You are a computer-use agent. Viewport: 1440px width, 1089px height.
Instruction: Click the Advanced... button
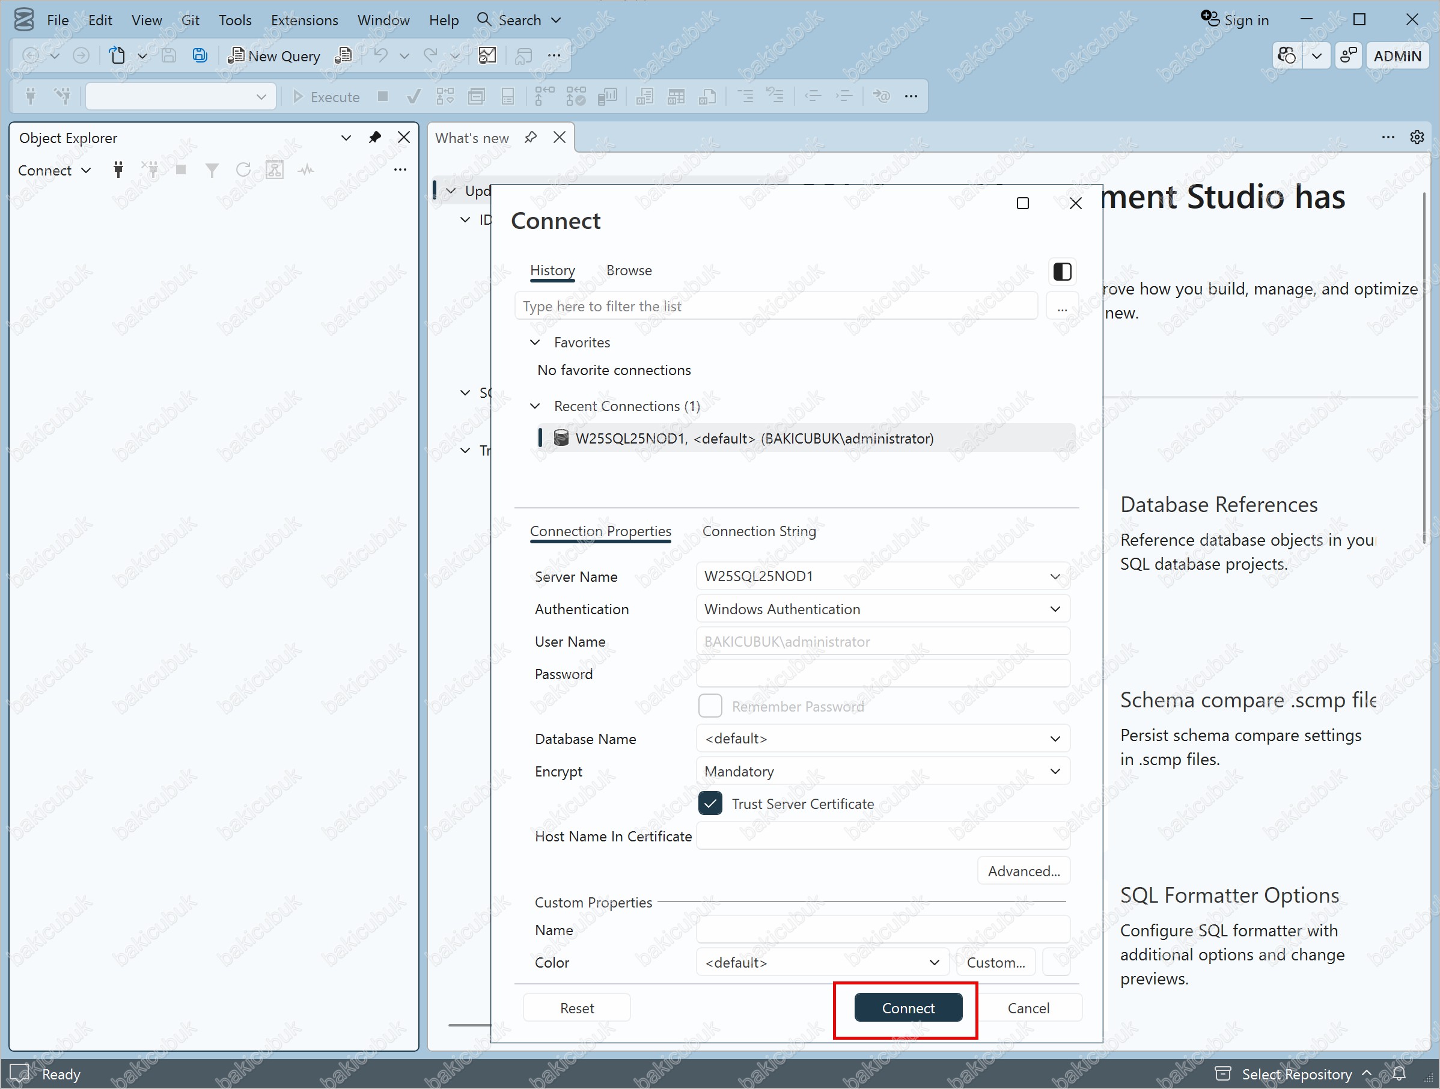(x=1024, y=871)
